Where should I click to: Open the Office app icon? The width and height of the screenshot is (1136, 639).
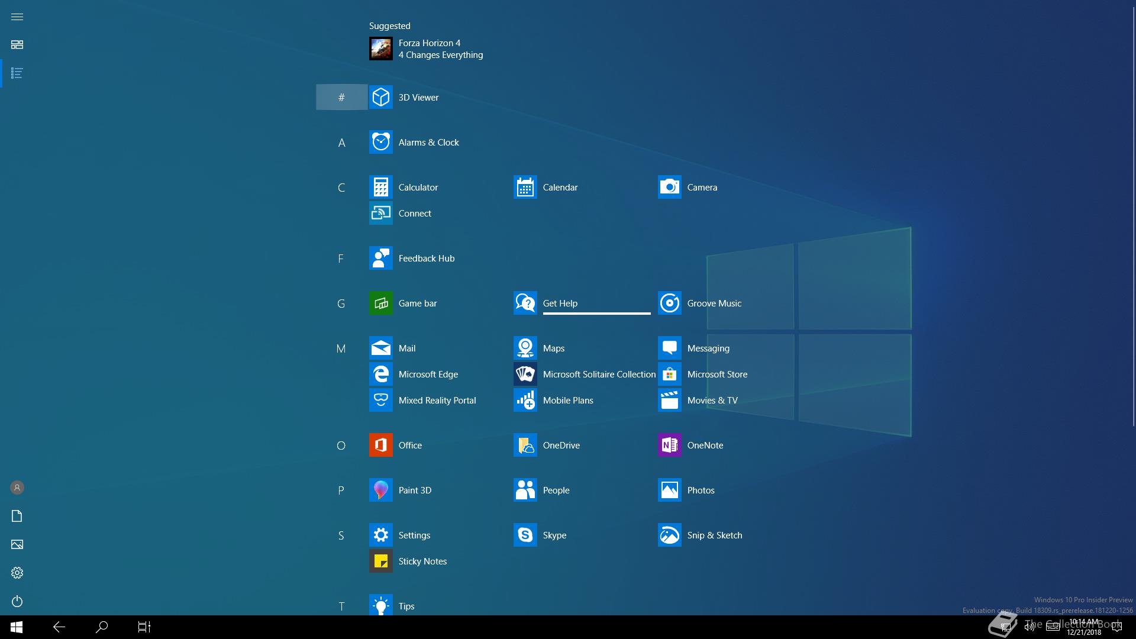pyautogui.click(x=380, y=445)
